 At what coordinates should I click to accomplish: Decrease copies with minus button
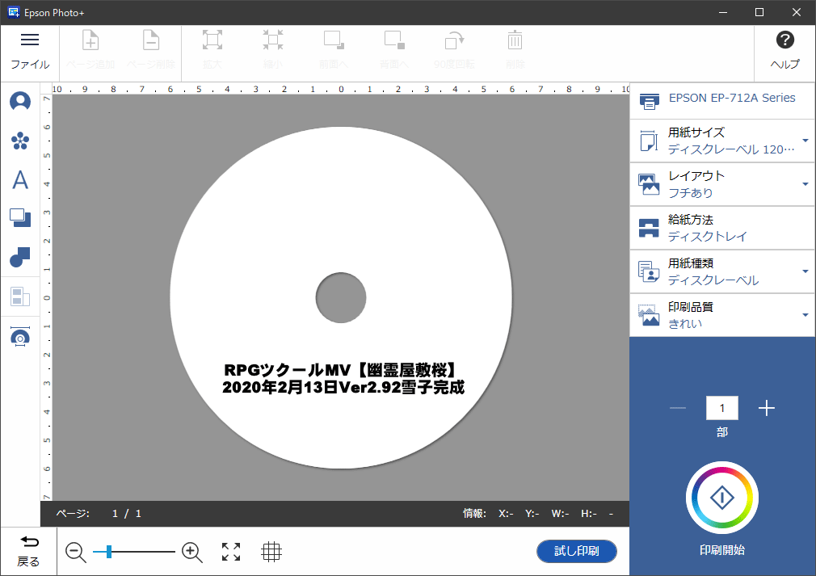[x=678, y=408]
